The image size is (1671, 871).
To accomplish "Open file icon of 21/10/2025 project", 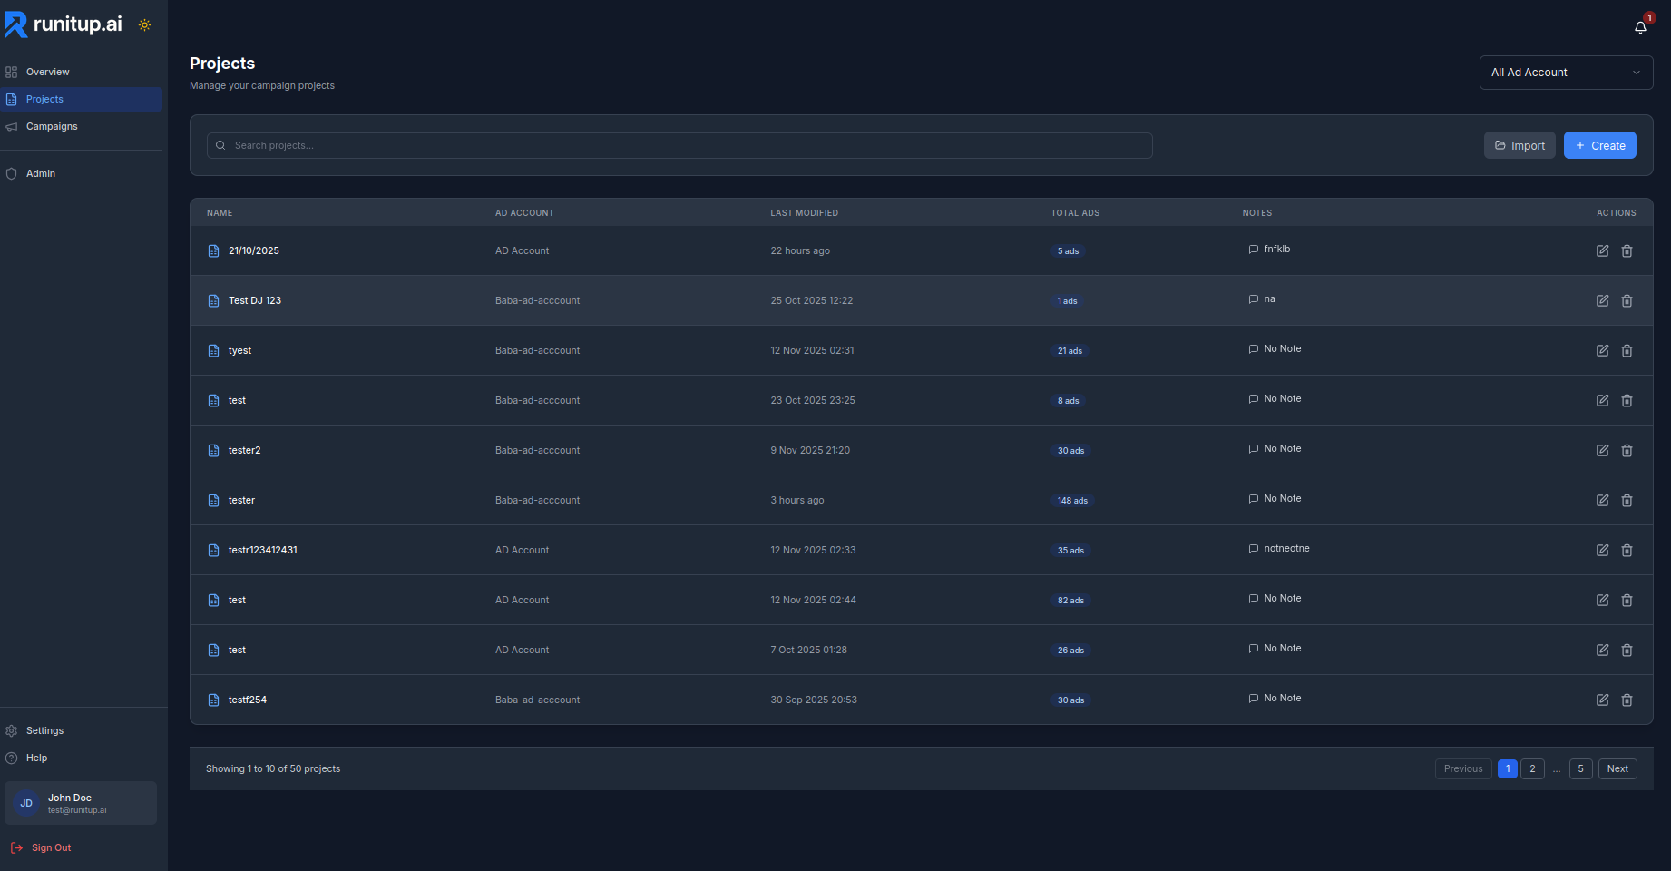I will [214, 251].
